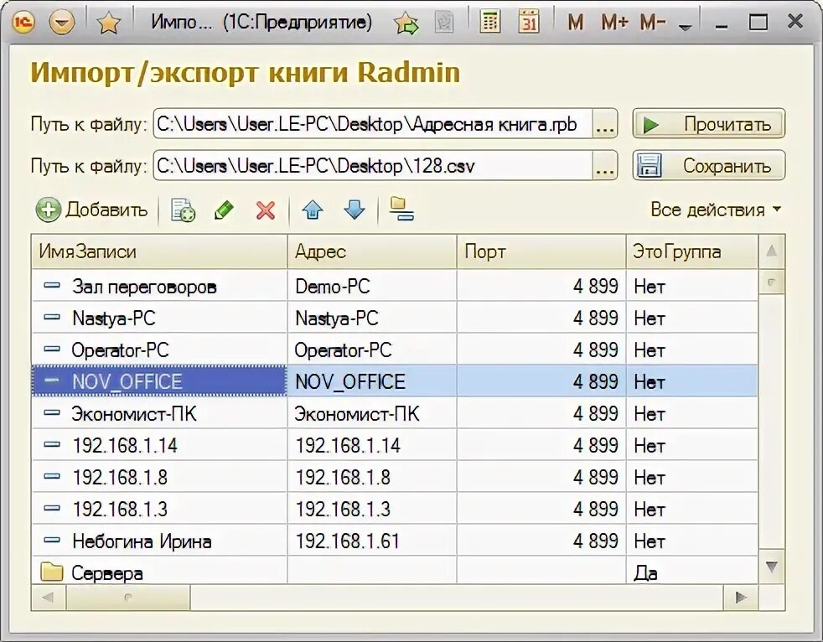Click the favorites star icon

pyautogui.click(x=109, y=23)
